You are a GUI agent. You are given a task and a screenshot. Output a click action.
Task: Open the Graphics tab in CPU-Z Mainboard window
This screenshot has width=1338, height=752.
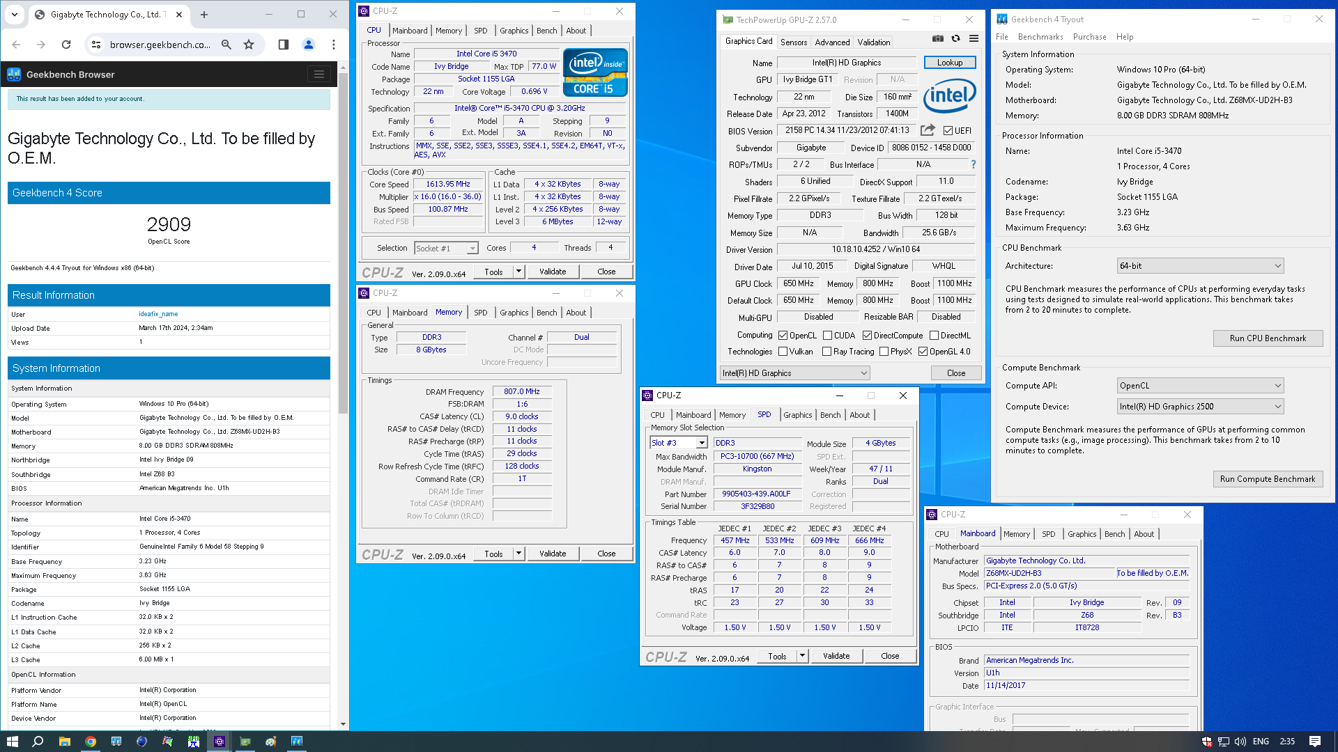coord(1082,534)
